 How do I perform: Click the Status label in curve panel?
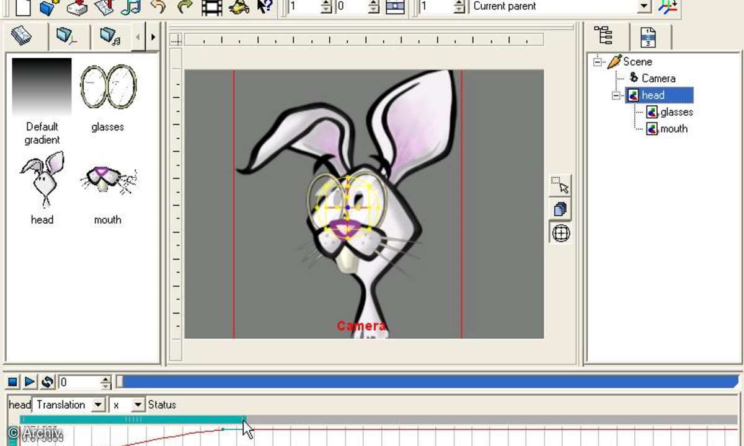click(x=162, y=405)
